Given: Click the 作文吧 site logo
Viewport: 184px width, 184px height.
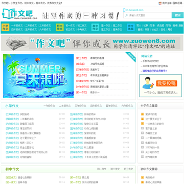Looking at the screenshot, I should 19,14.
